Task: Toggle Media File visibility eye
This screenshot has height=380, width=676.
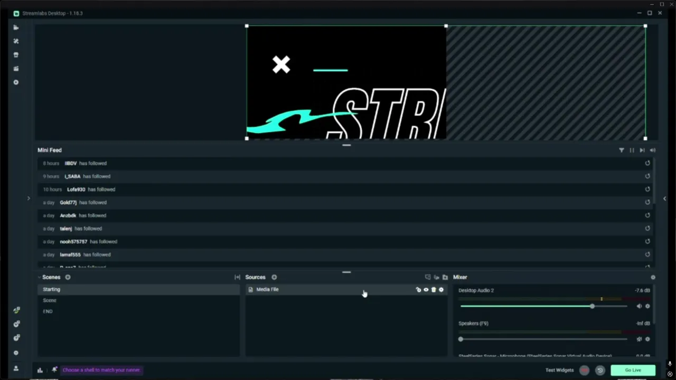Action: point(426,290)
